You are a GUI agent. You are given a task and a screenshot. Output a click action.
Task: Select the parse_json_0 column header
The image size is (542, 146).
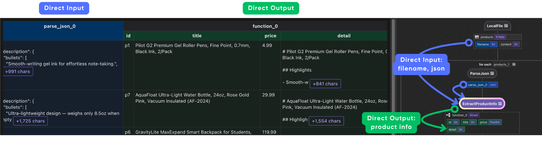click(60, 26)
